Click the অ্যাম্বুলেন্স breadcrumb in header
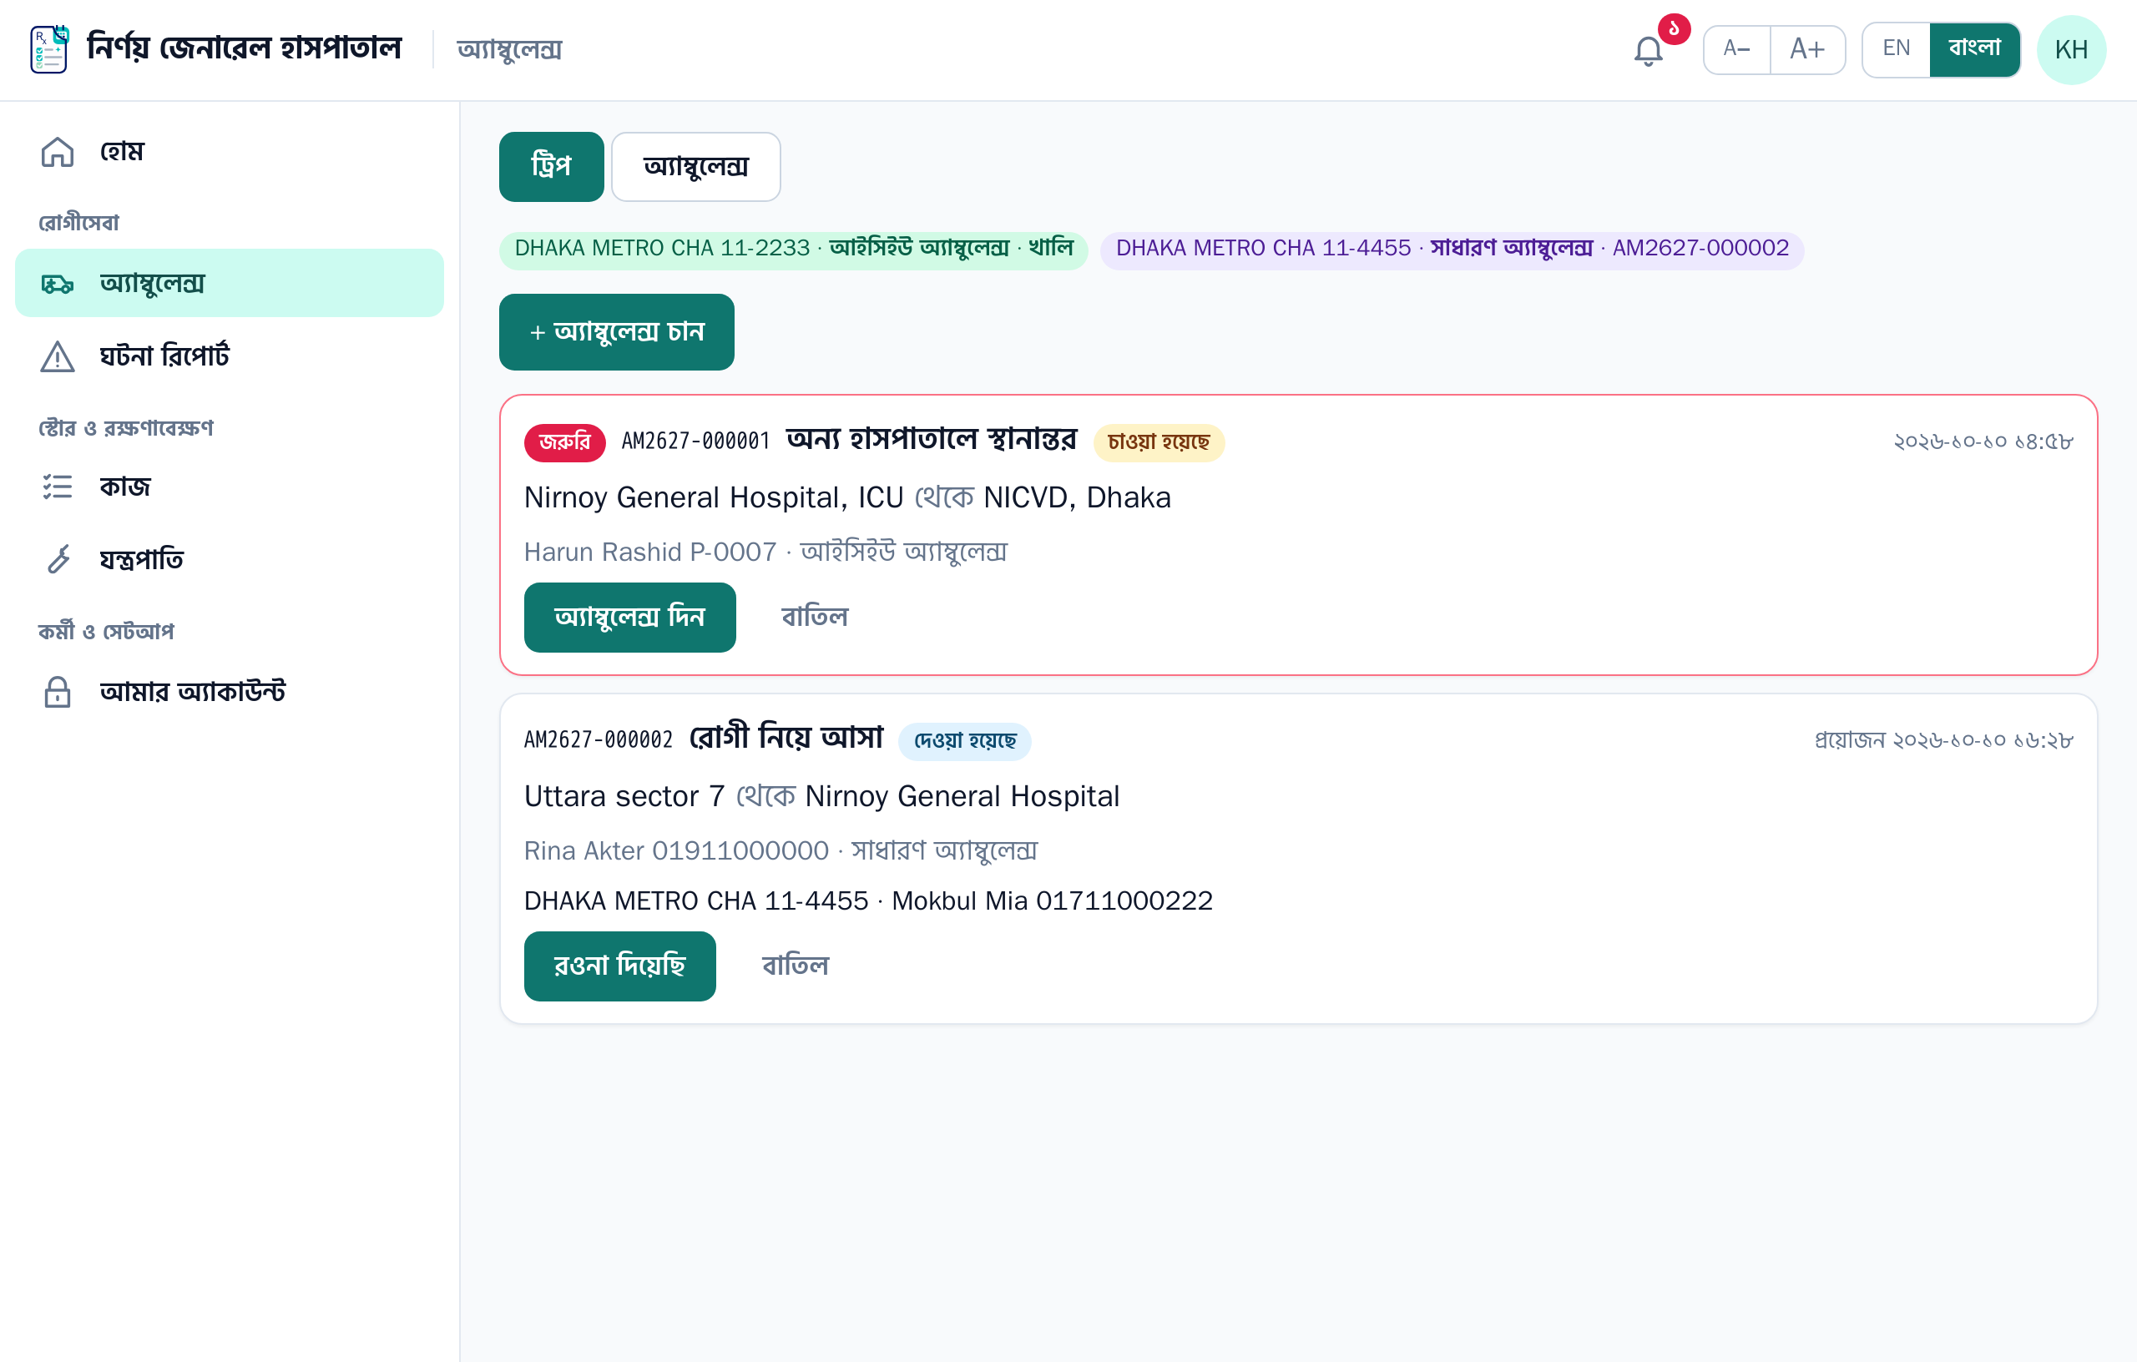This screenshot has height=1362, width=2137. (509, 50)
